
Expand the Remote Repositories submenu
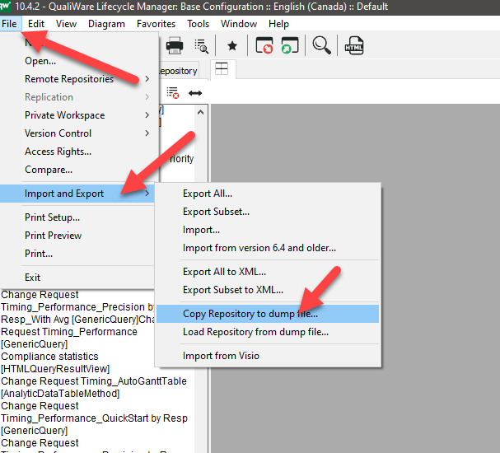point(77,79)
